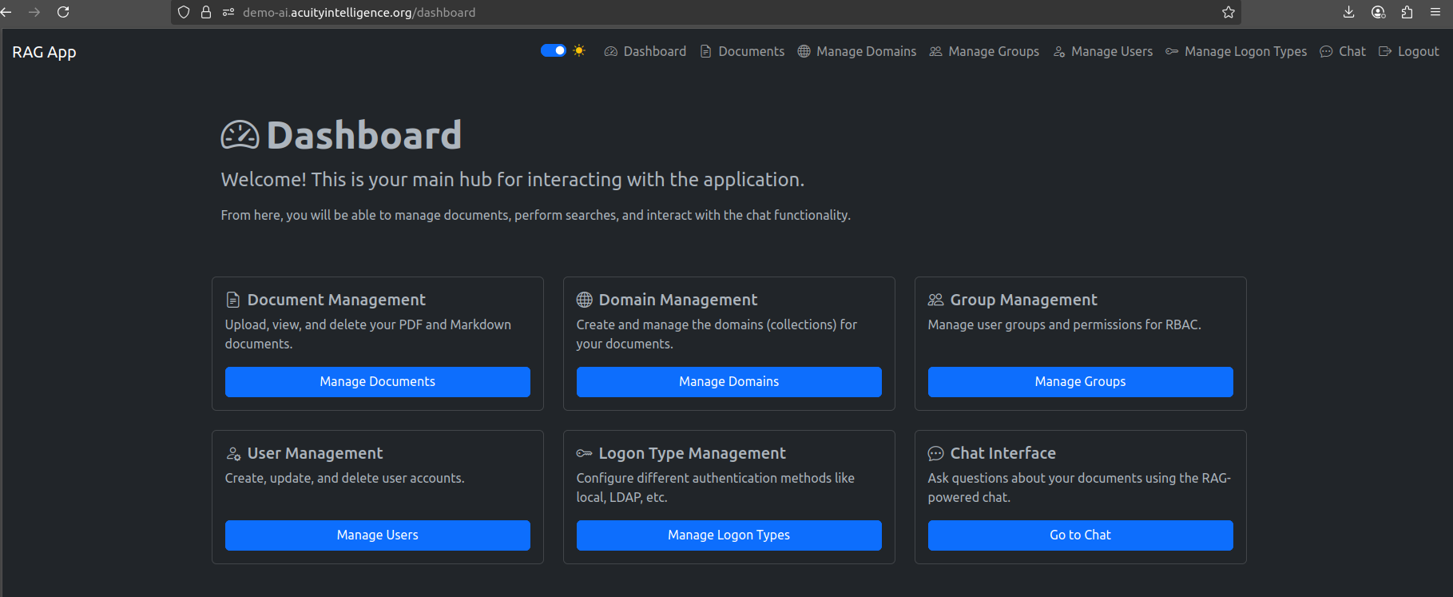Click the bookmark star icon in address bar
This screenshot has width=1453, height=597.
[x=1228, y=12]
